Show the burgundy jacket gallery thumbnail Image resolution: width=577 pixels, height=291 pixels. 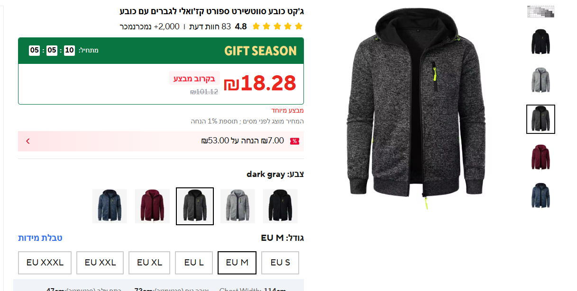[540, 157]
